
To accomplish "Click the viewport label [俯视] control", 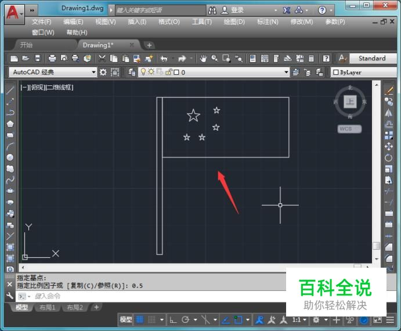I will [38, 88].
